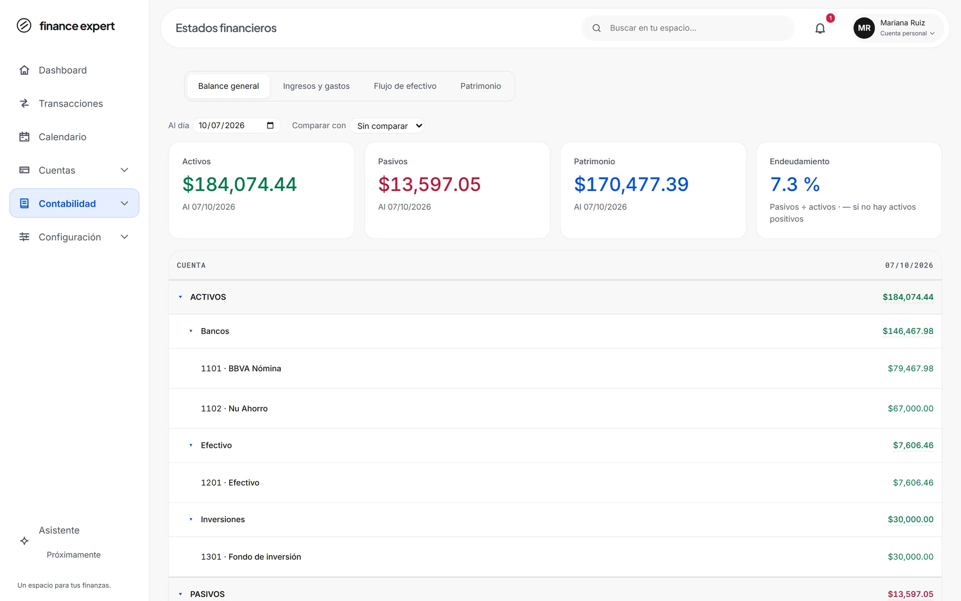The height and width of the screenshot is (601, 961).
Task: Click the Patrimonio card value $170,477.39
Action: 631,184
